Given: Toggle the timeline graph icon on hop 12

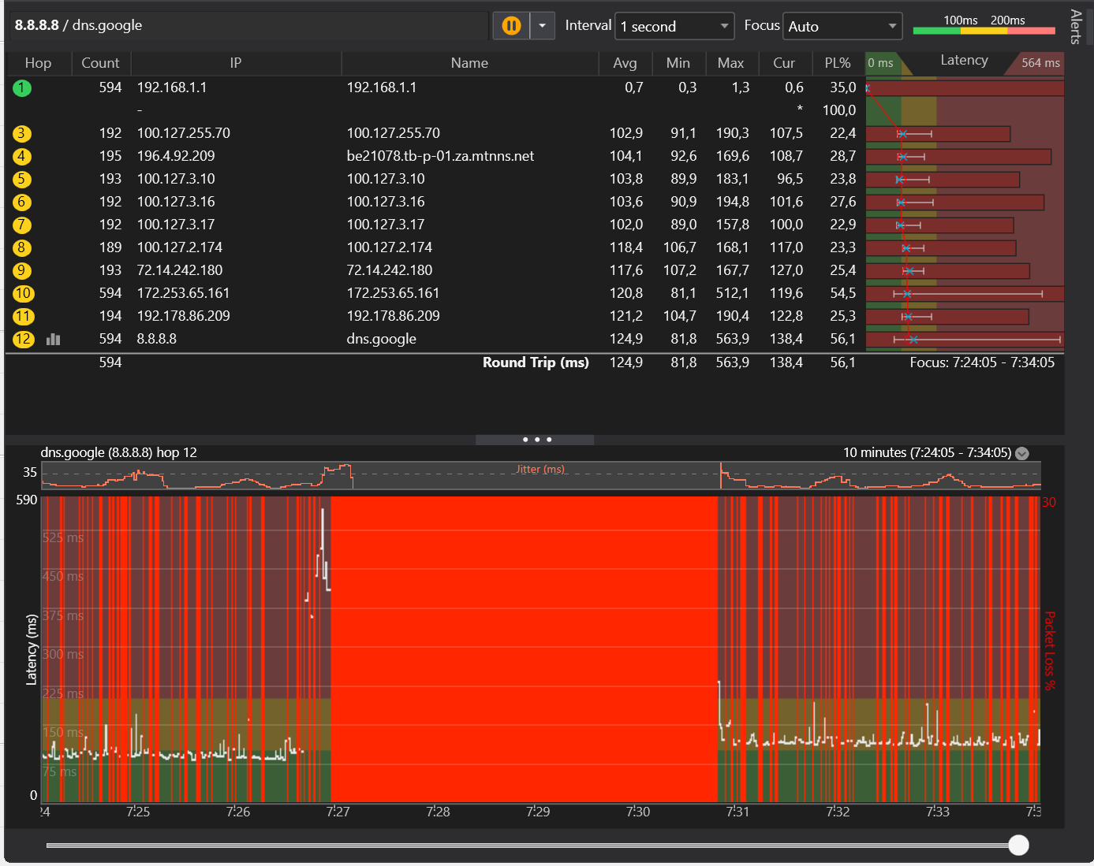Looking at the screenshot, I should 54,340.
